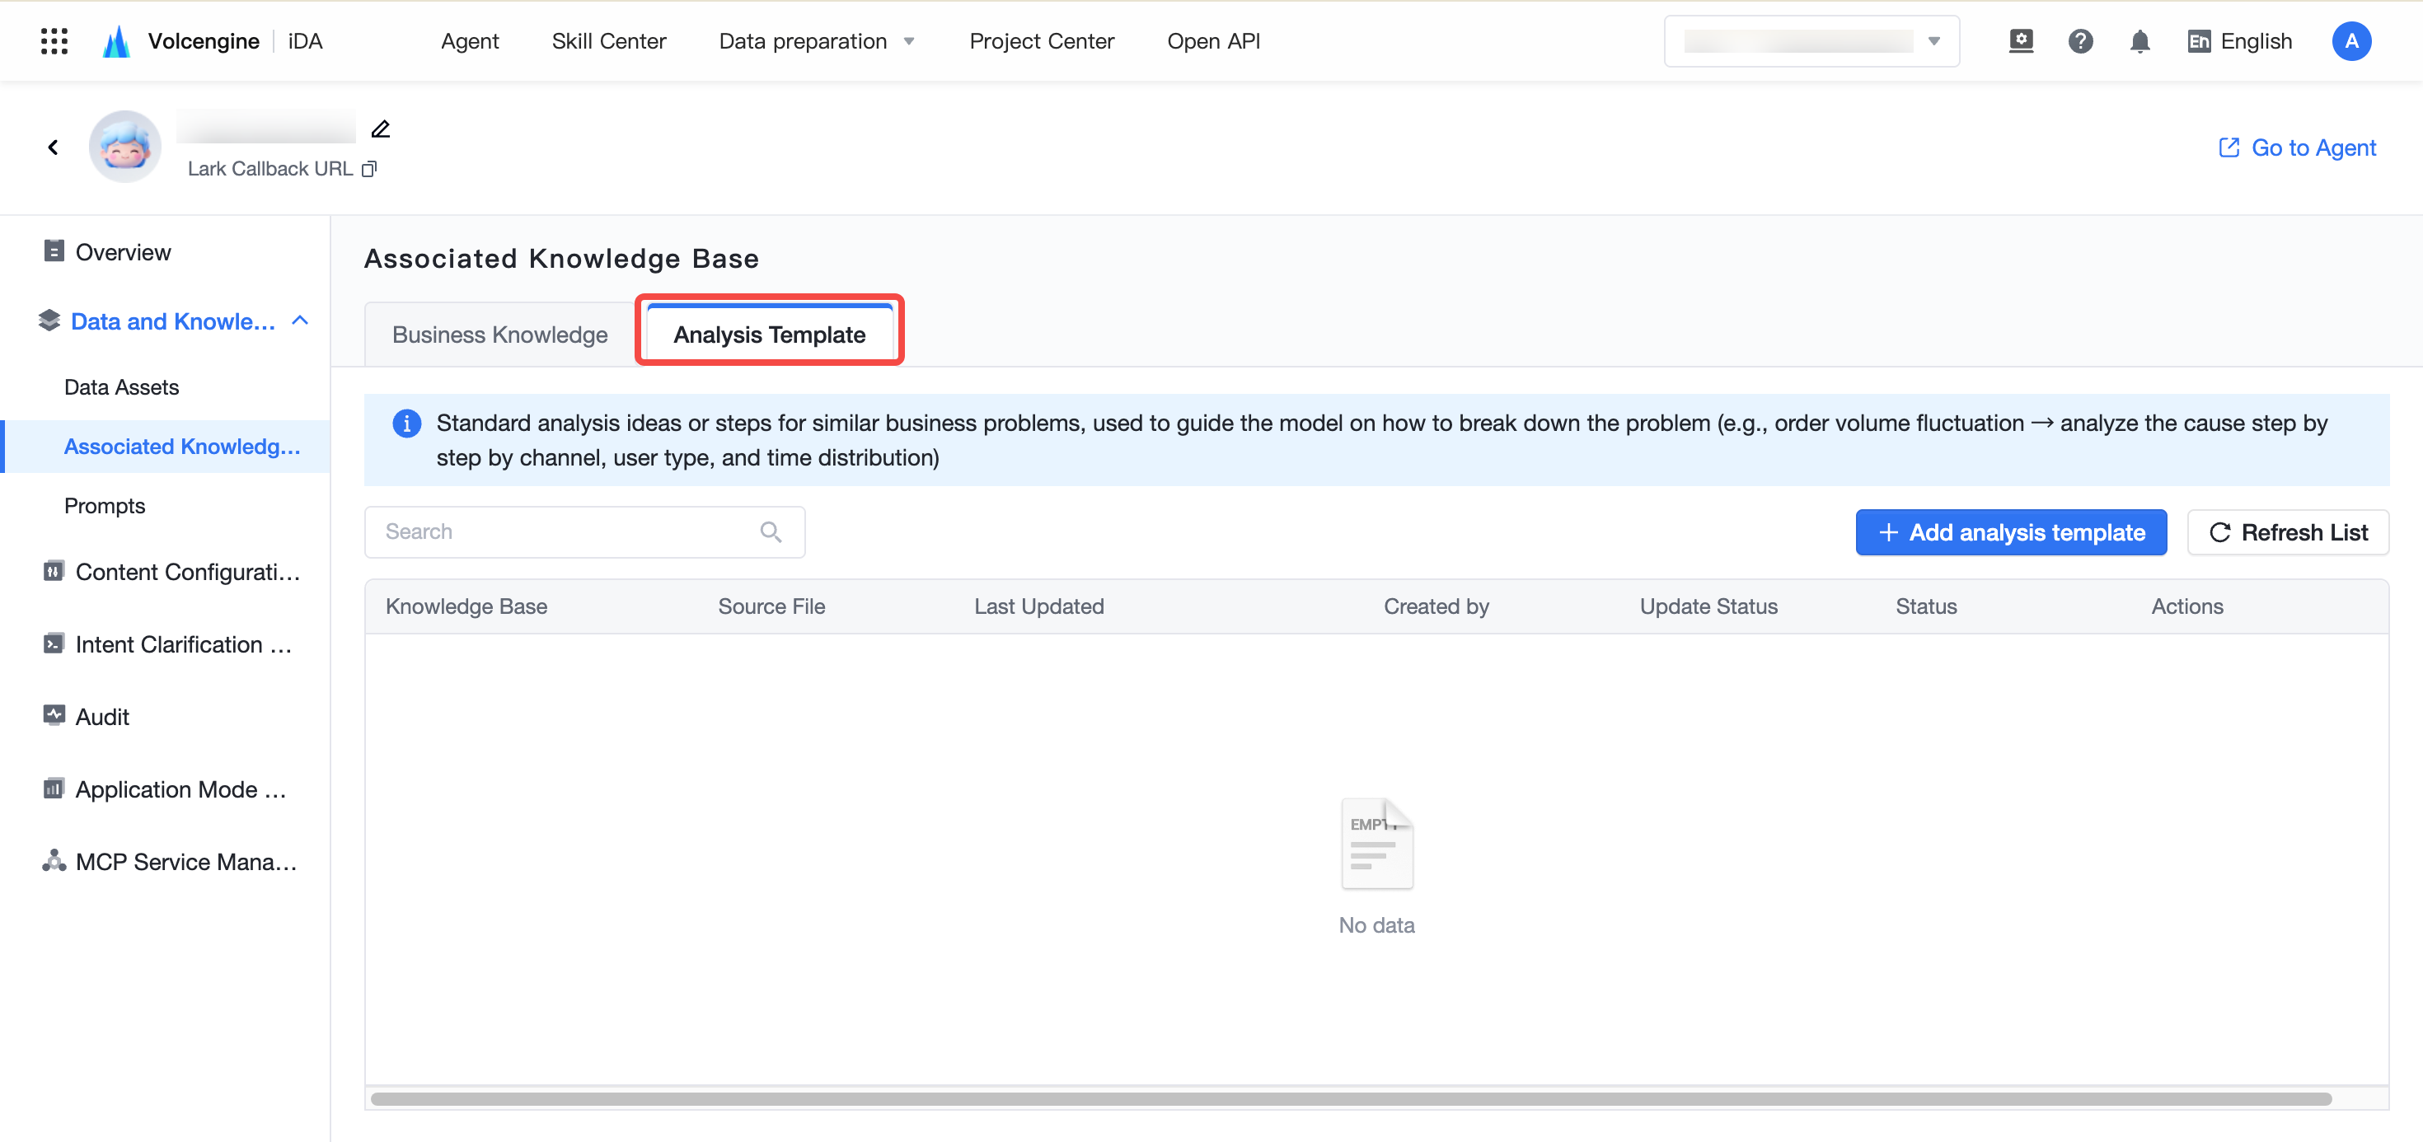Open Application Mode in the sidebar
Viewport: 2423px width, 1142px height.
[166, 789]
